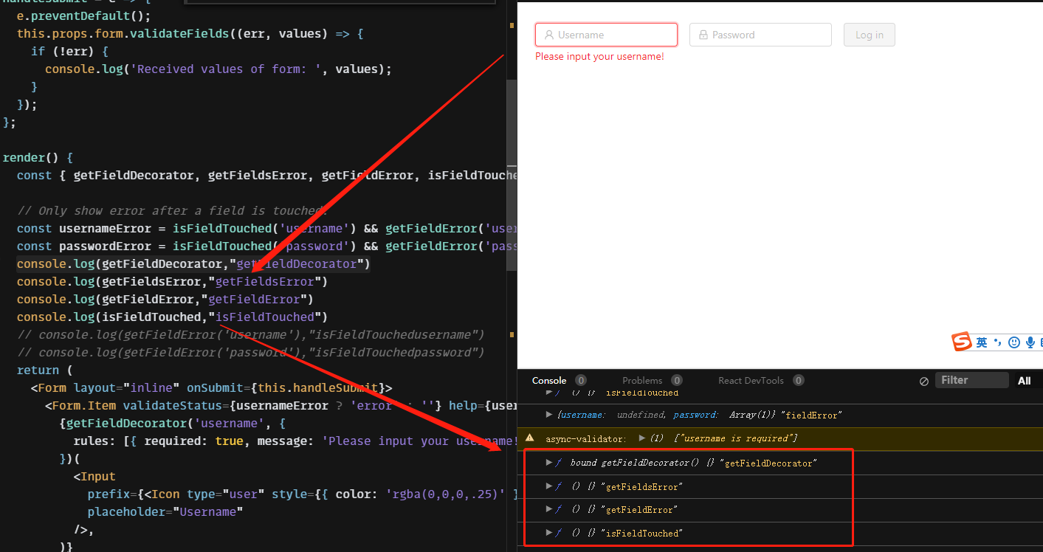Expand the getFieldError function log entry
Screen dimensions: 1043x552
click(x=548, y=509)
